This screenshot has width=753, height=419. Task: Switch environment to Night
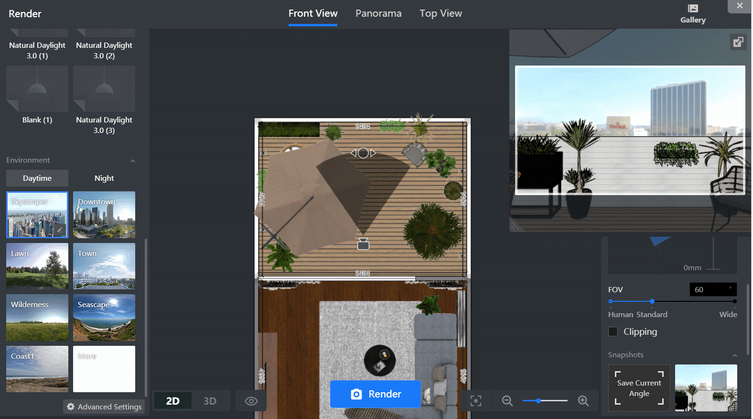104,178
